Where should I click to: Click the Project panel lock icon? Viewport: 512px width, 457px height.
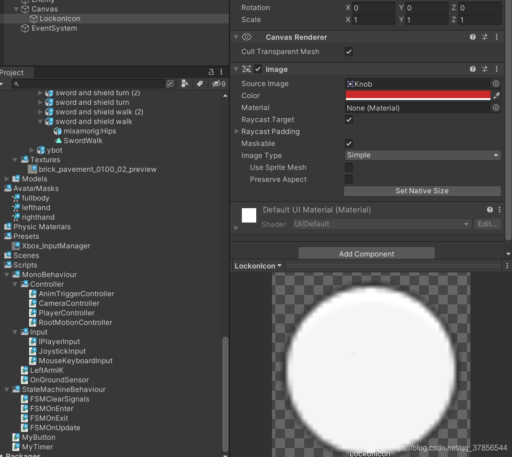coord(211,72)
